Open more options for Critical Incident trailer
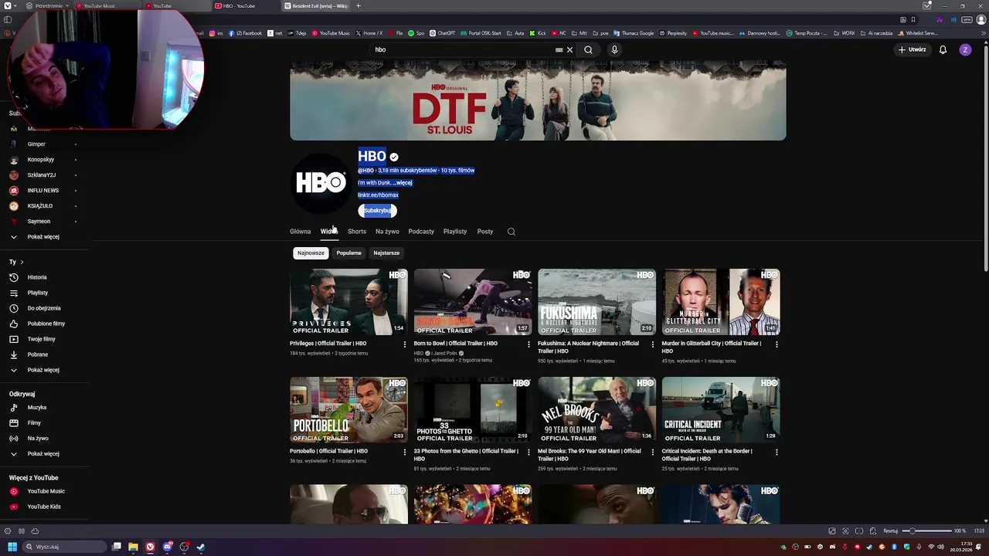The image size is (989, 556). (x=777, y=452)
